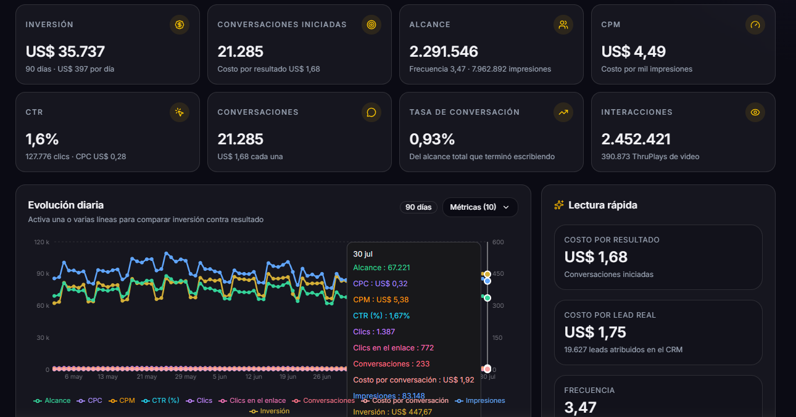Click the gauge icon on CPM card

coord(755,25)
